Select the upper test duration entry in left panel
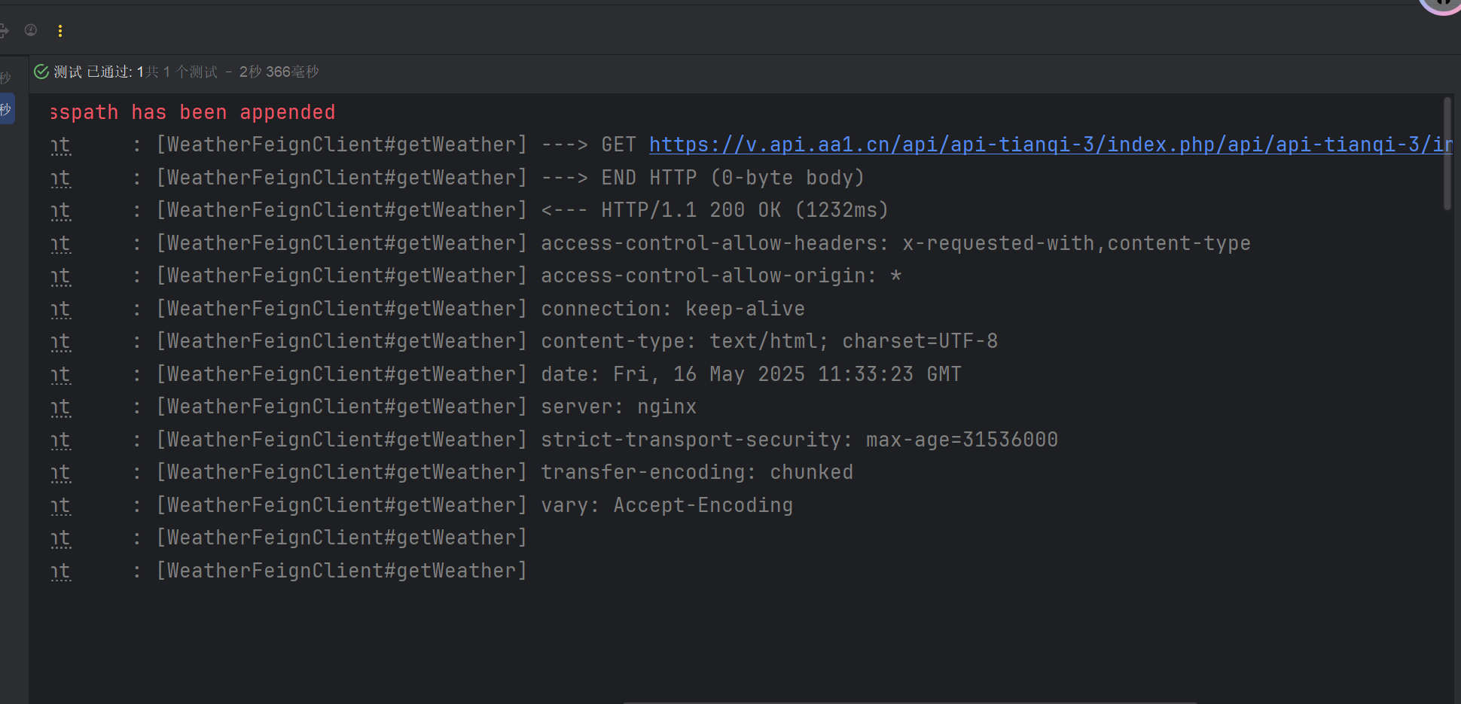 (x=6, y=78)
